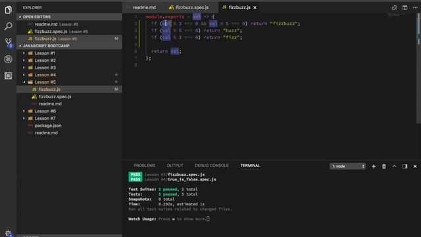Select fizzbuzz.js in Open Editors list
Viewport: 421px width, 237px height.
[x=69, y=39]
